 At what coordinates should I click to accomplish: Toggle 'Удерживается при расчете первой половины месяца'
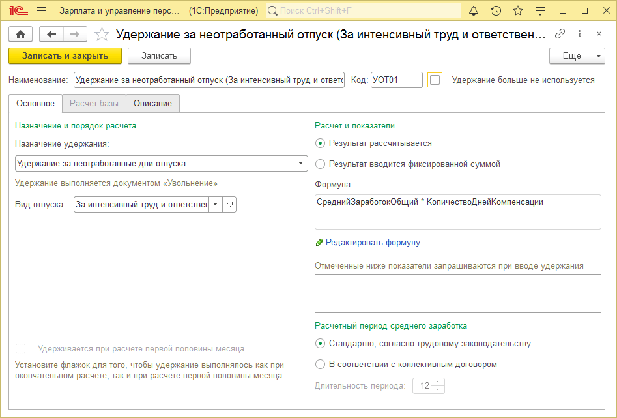(20, 349)
